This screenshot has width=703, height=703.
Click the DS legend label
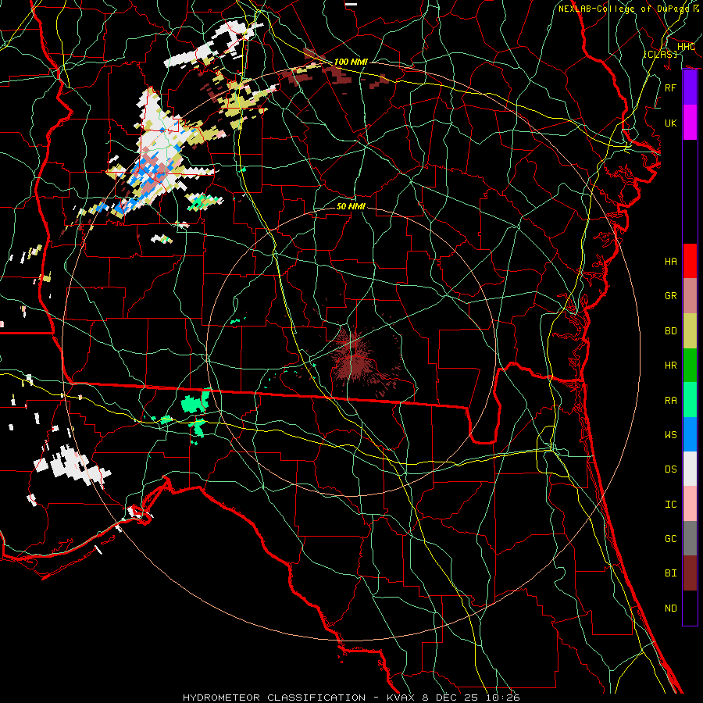(x=670, y=469)
